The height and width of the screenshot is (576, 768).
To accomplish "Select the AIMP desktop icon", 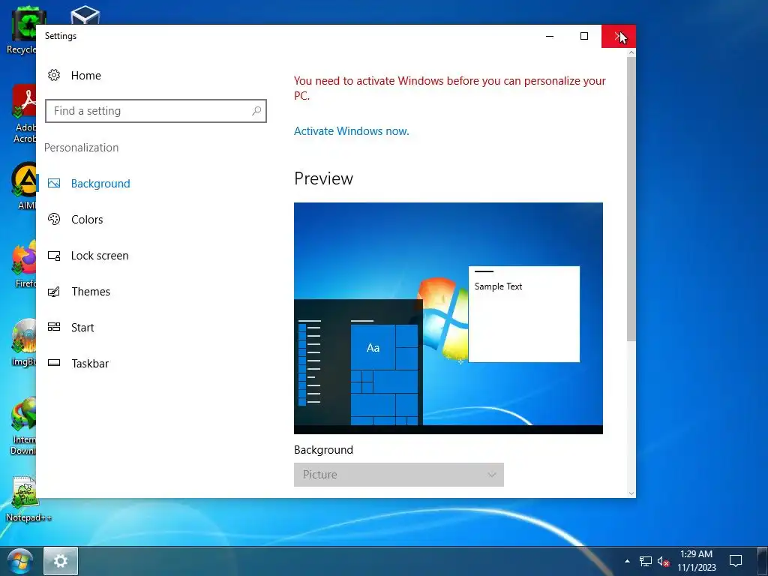I will (x=25, y=186).
